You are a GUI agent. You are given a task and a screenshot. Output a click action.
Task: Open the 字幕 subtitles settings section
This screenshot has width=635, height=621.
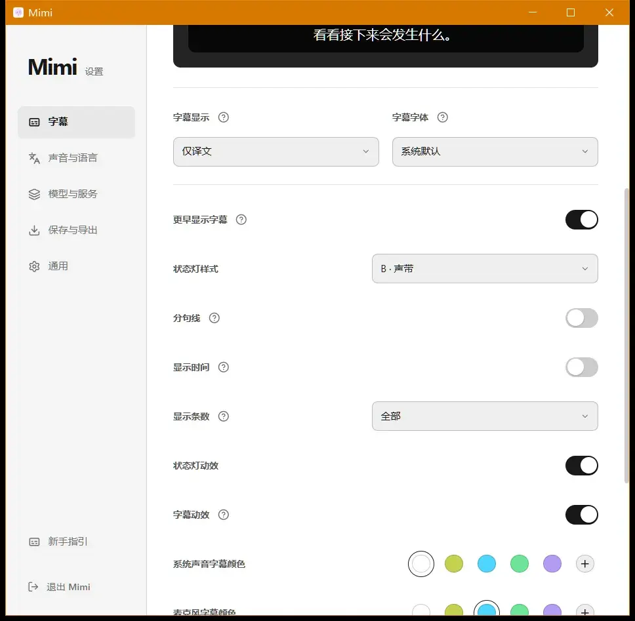pyautogui.click(x=76, y=122)
